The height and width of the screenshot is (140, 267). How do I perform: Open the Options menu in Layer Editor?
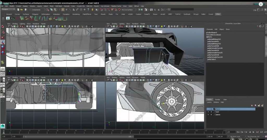click(216, 102)
